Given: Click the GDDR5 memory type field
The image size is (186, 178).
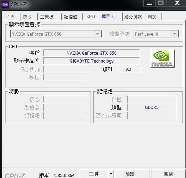Looking at the screenshot, I should (x=152, y=107).
